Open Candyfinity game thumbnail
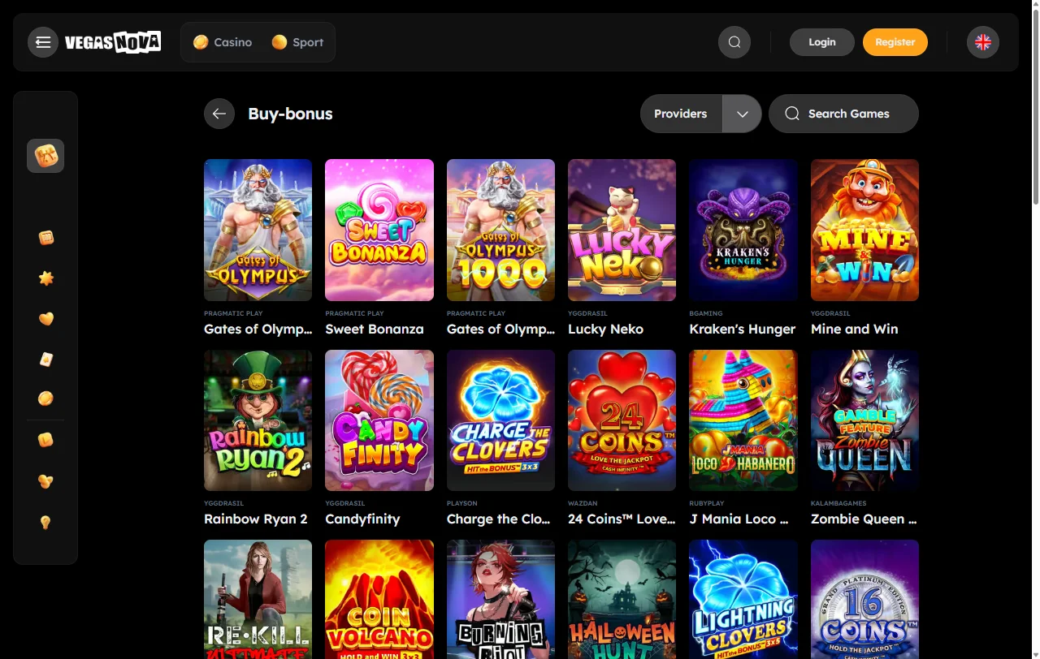The image size is (1040, 659). [379, 420]
